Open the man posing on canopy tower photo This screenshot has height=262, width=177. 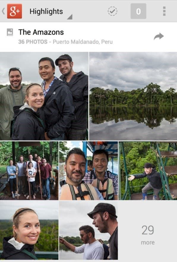(148, 171)
